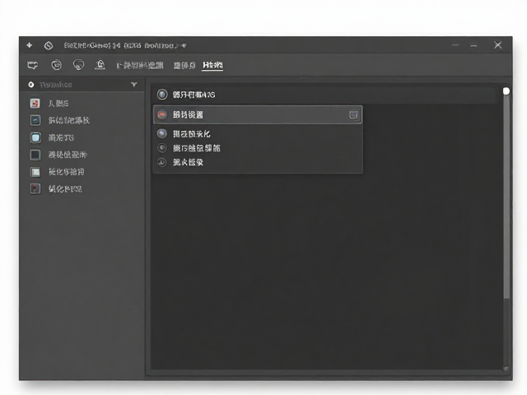Image resolution: width=527 pixels, height=395 pixels.
Task: Select the sidebar item with the dark red icon
Action: pos(82,188)
